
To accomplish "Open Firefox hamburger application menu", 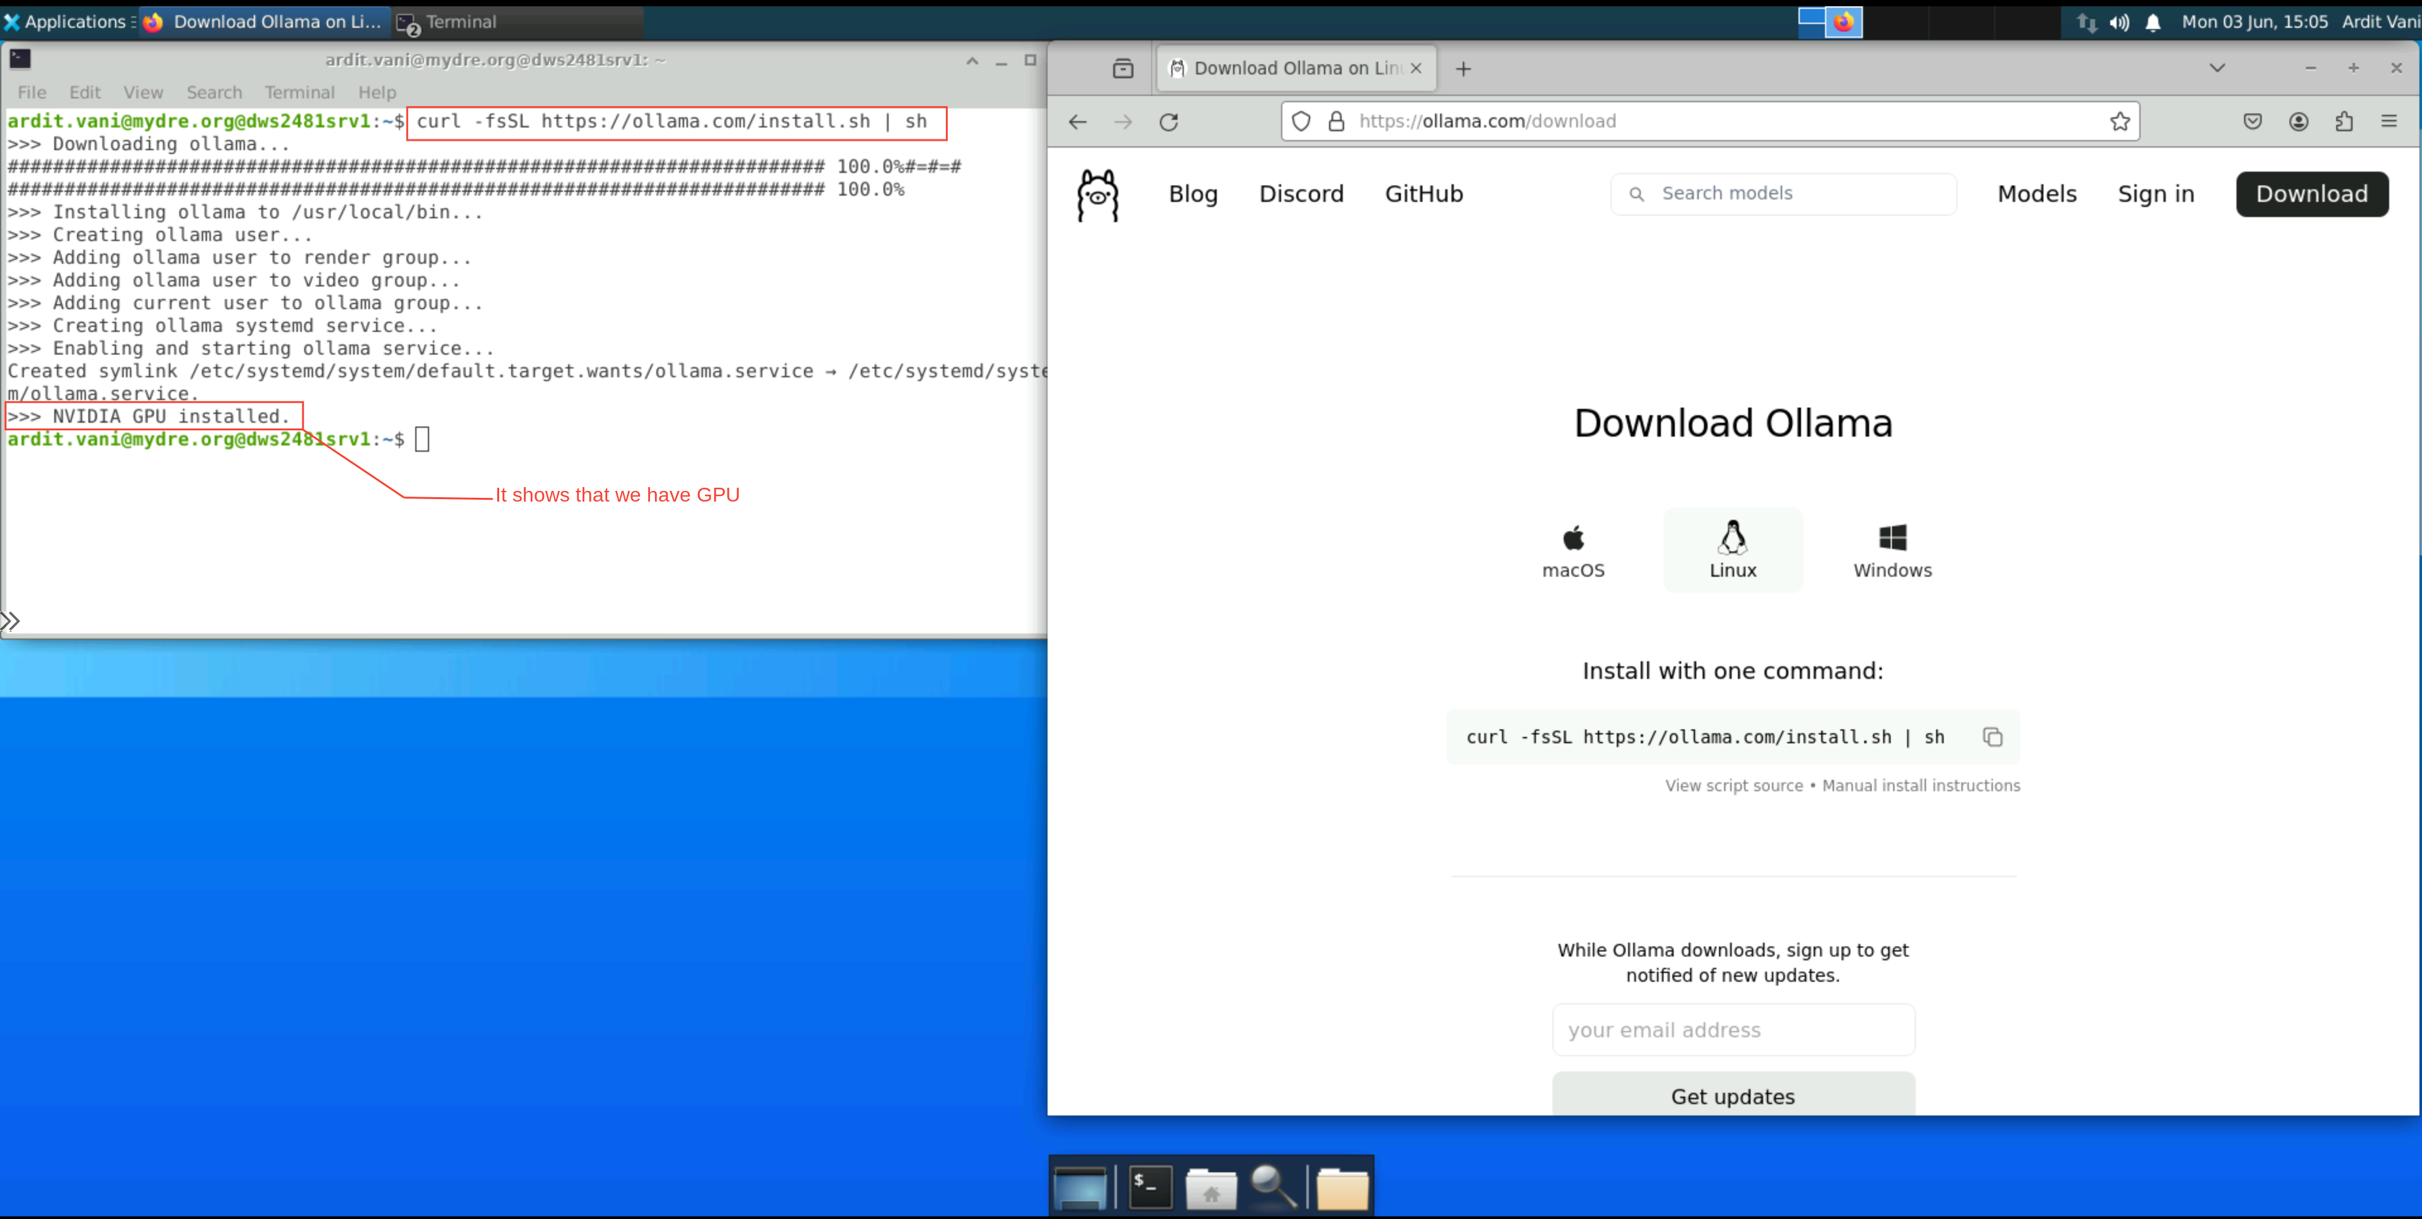I will [2389, 121].
